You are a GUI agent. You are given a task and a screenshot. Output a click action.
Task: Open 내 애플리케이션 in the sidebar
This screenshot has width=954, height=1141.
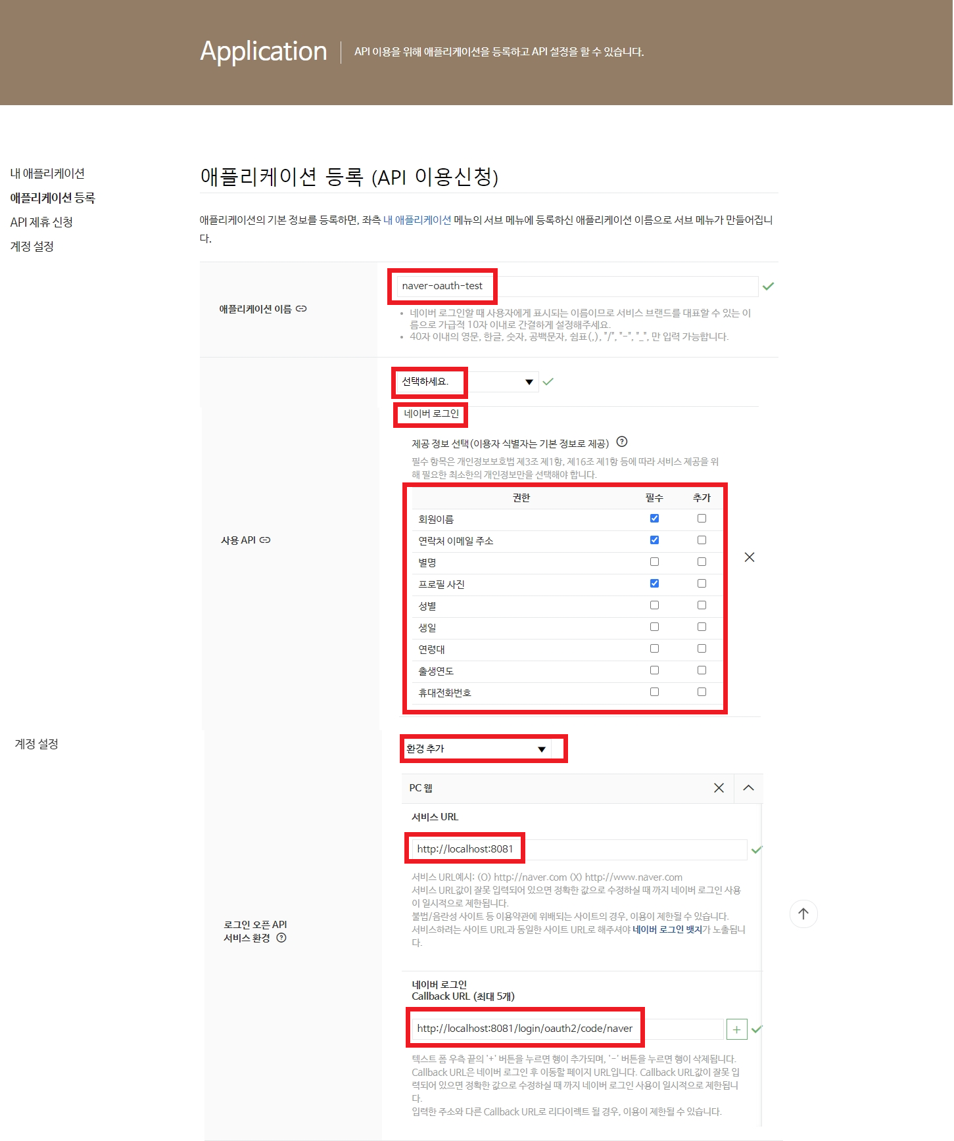coord(47,174)
